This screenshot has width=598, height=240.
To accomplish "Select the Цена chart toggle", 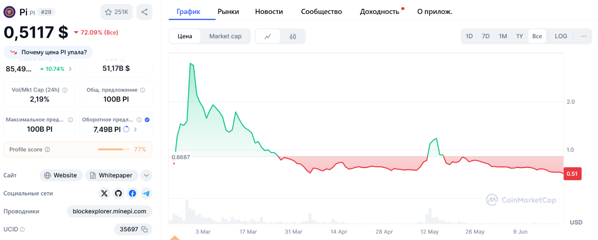I will 185,36.
